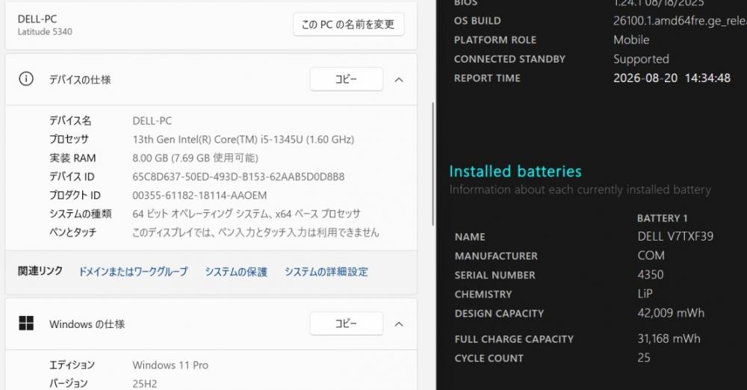Select the platform role Mobile value
The width and height of the screenshot is (747, 390).
pyautogui.click(x=631, y=40)
